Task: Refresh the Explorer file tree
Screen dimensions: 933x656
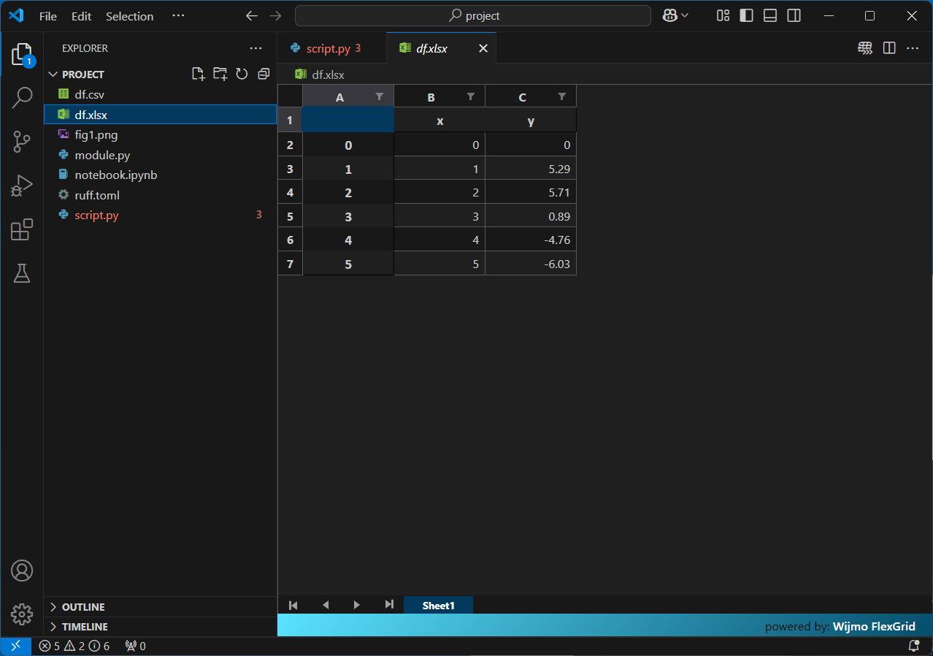Action: [x=242, y=74]
